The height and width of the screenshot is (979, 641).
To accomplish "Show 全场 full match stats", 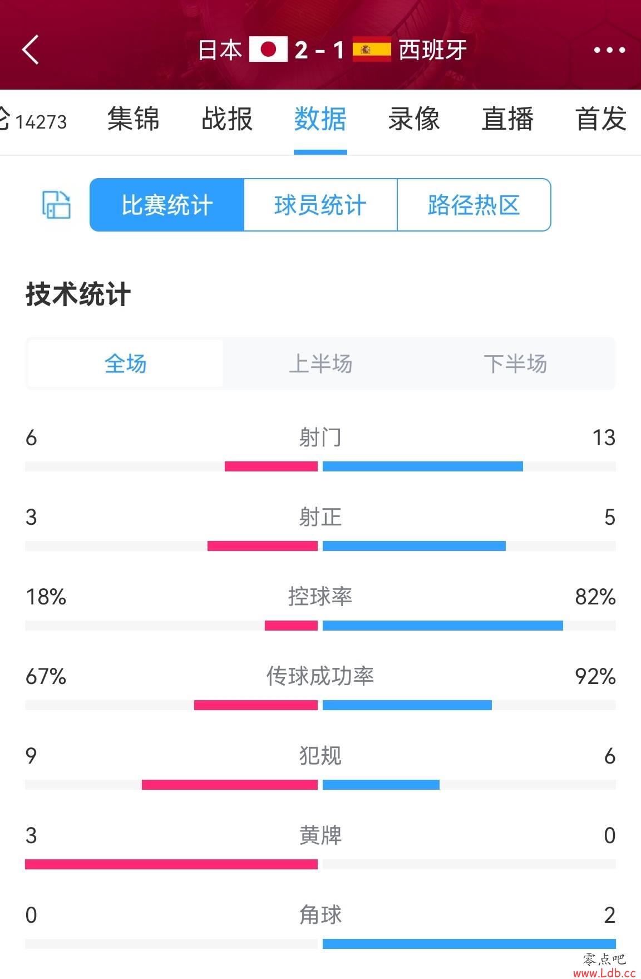I will tap(125, 364).
